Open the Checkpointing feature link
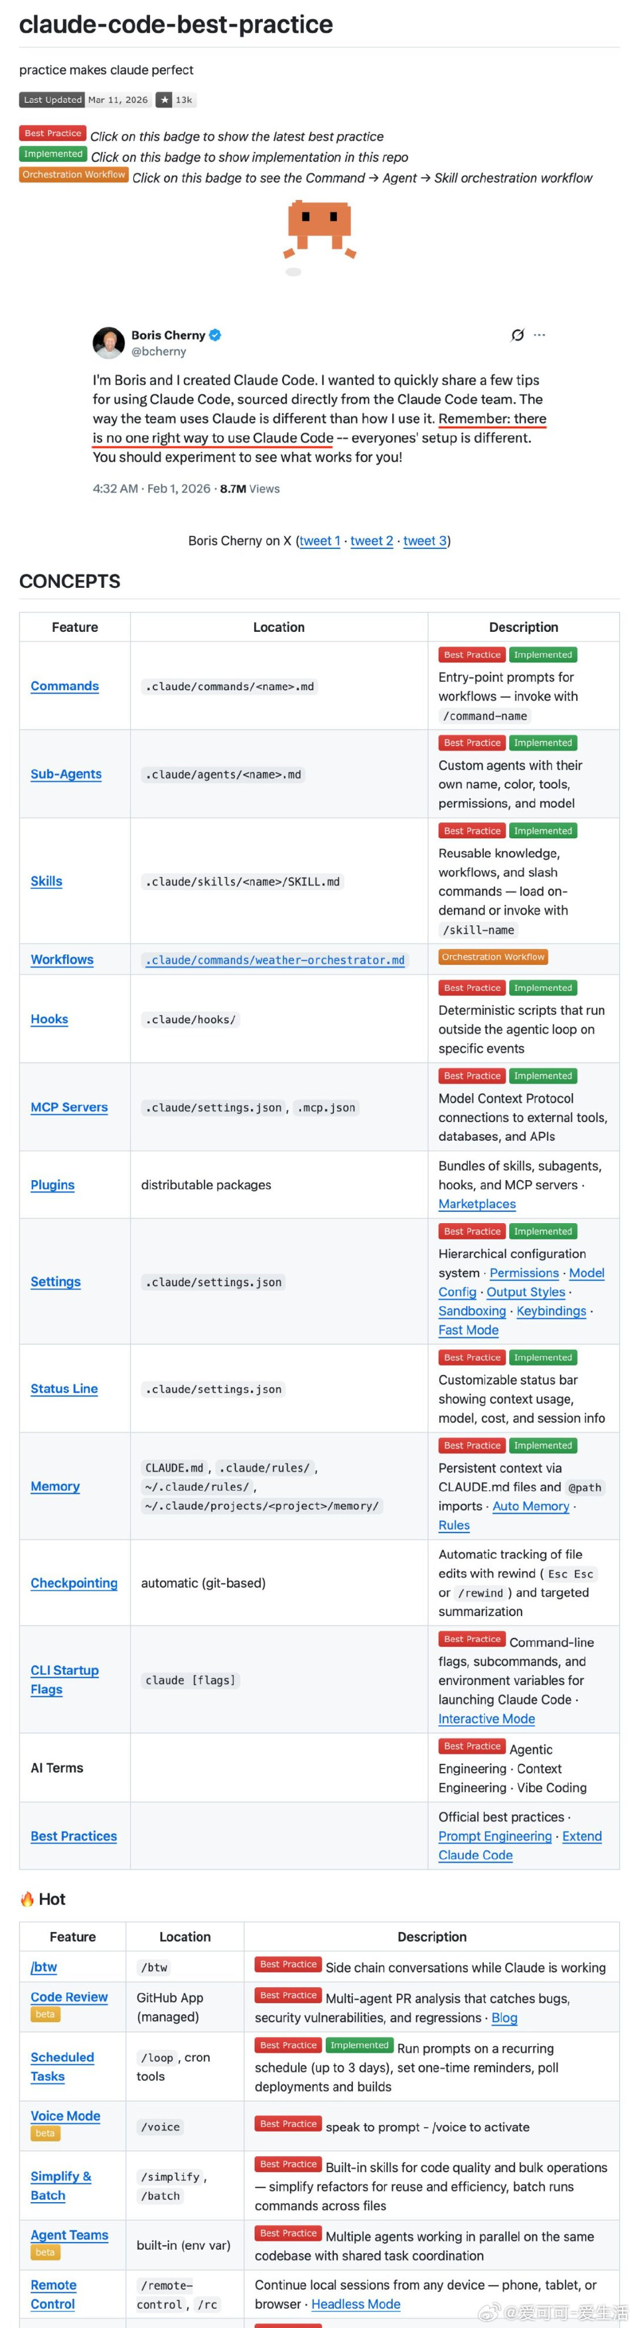This screenshot has height=2328, width=635. tap(74, 1583)
